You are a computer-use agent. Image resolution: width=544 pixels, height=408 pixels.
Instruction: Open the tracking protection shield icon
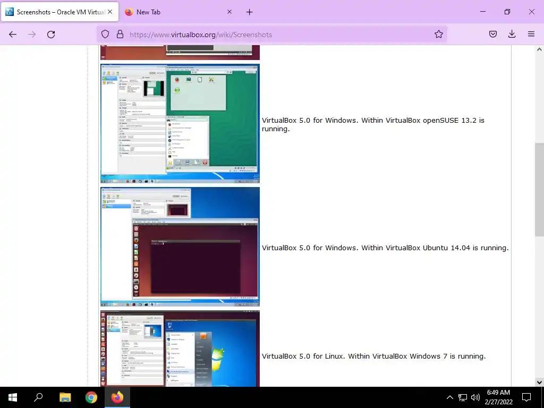click(105, 34)
